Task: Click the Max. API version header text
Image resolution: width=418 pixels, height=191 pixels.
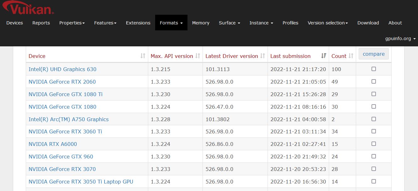Action: 172,56
